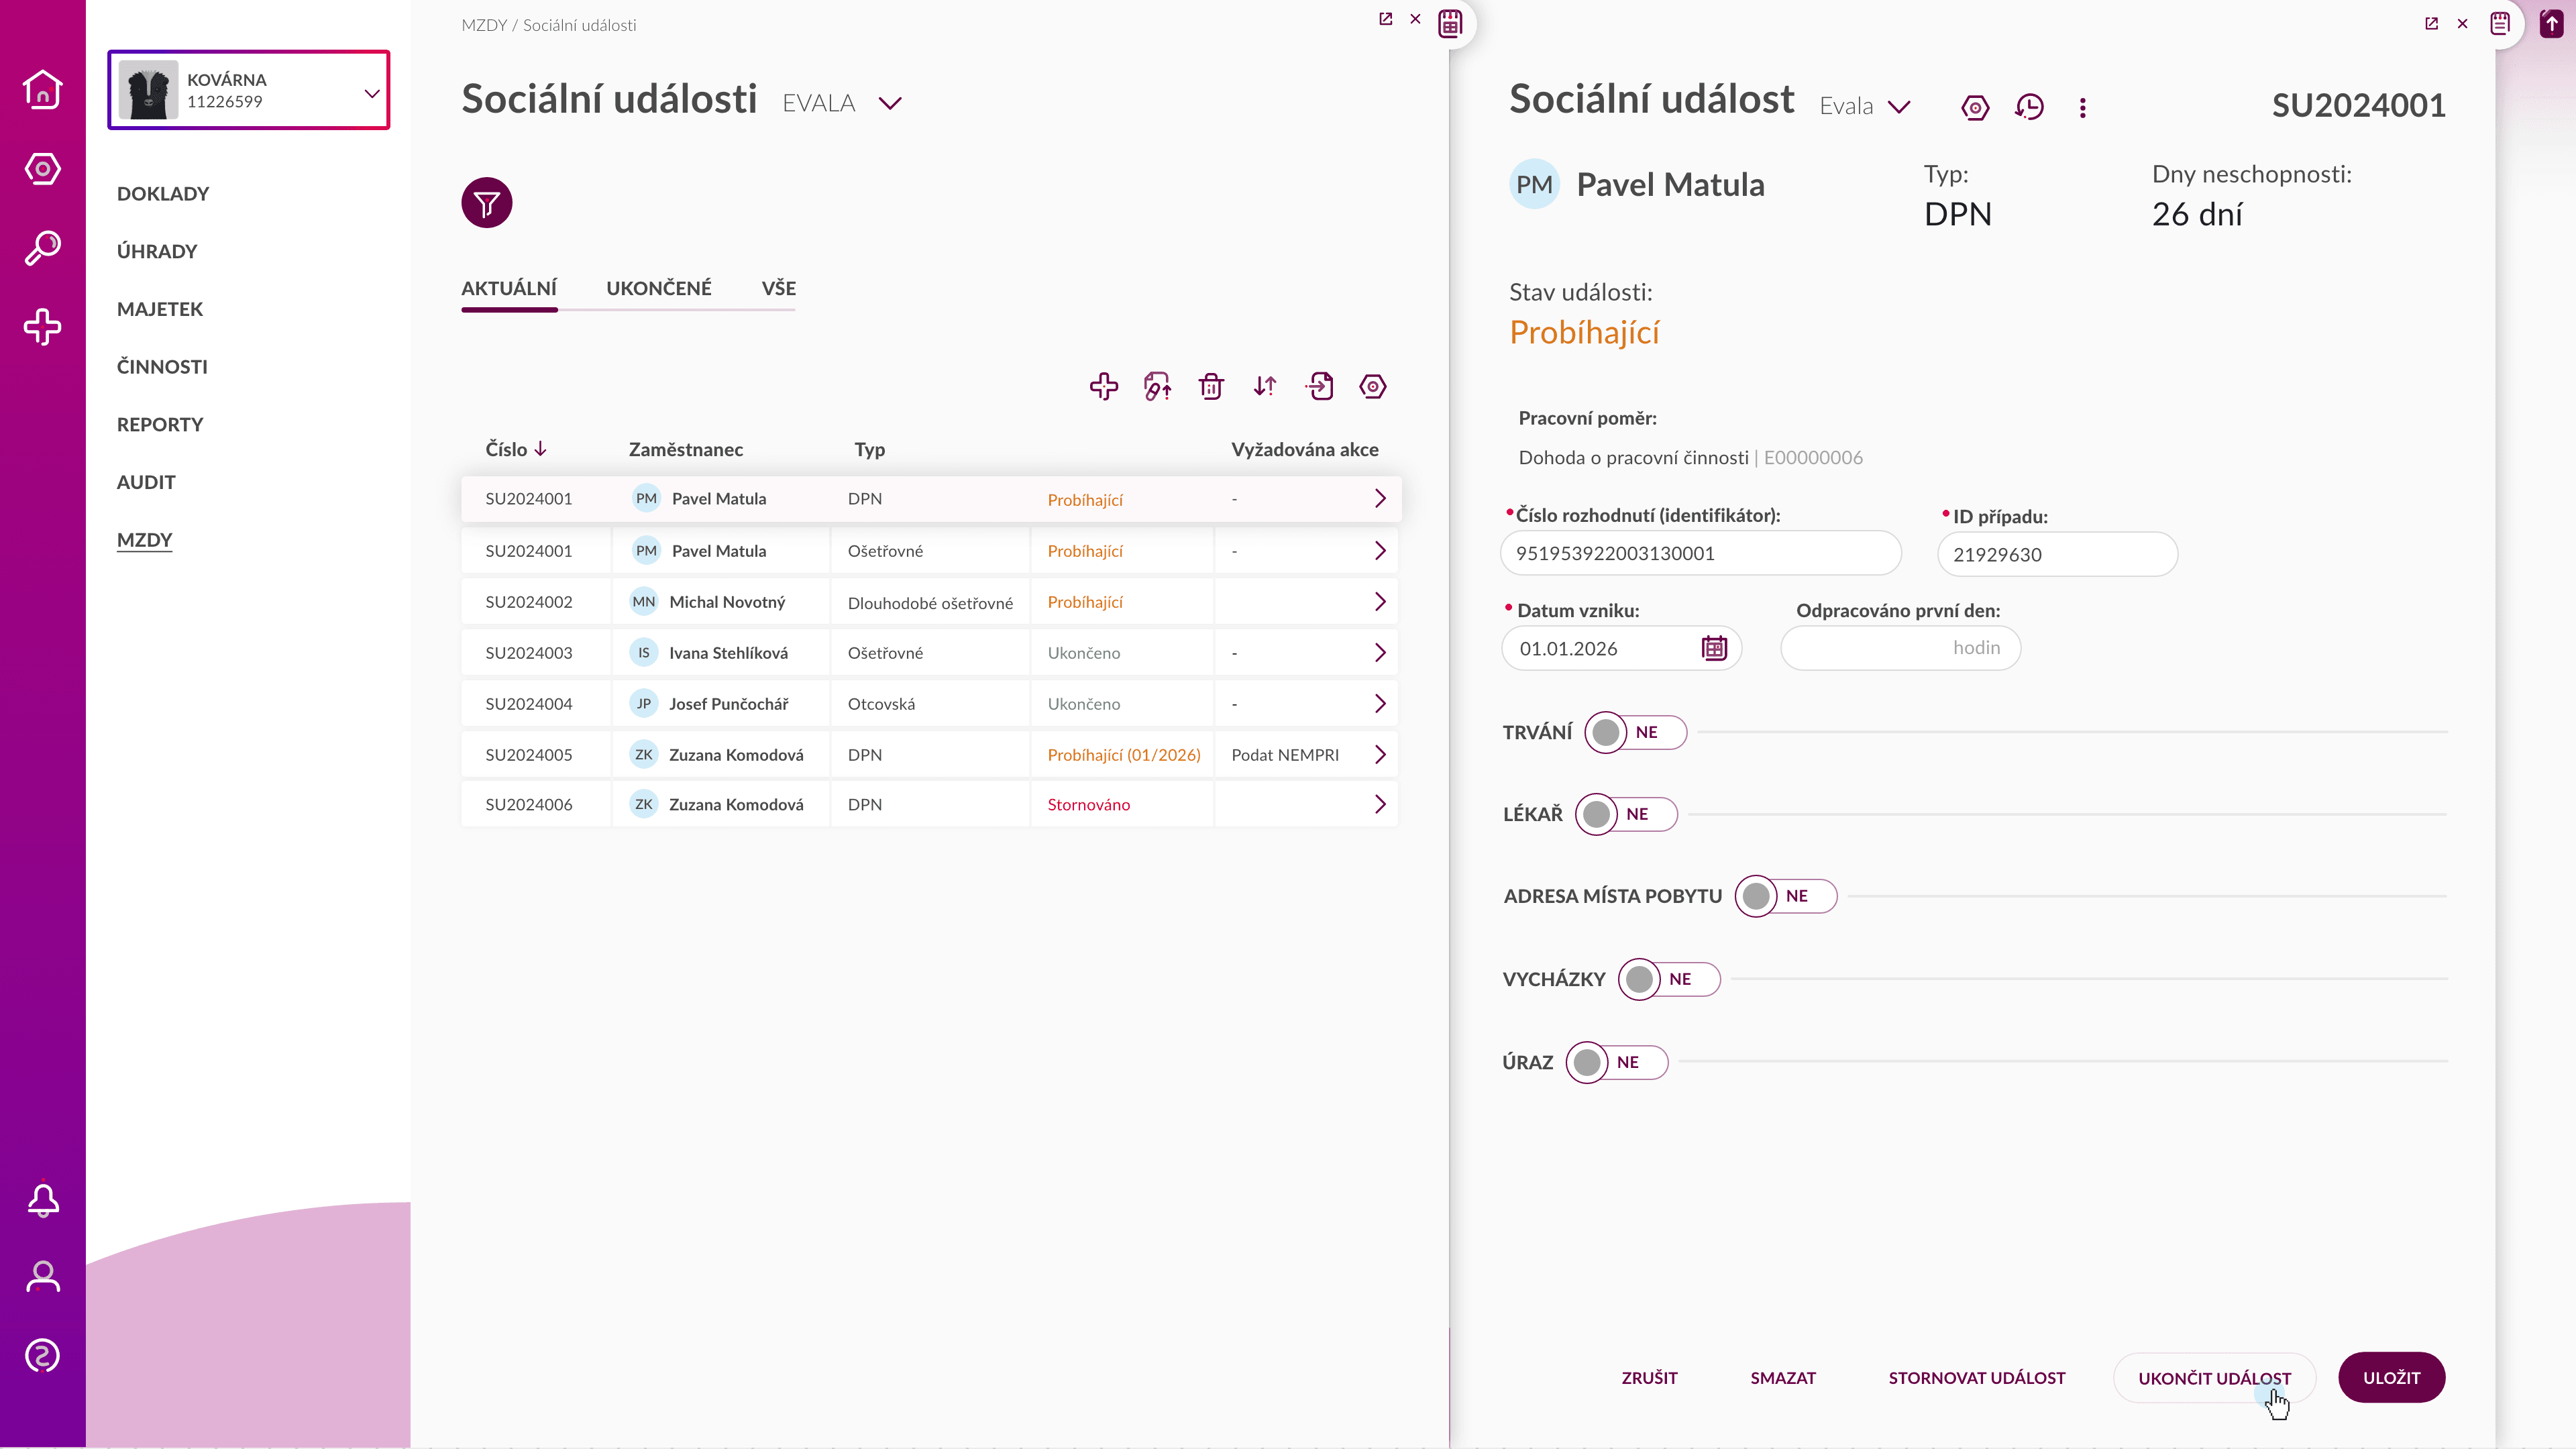Viewport: 2576px width, 1449px height.
Task: Open history clock icon in event detail
Action: point(2029,107)
